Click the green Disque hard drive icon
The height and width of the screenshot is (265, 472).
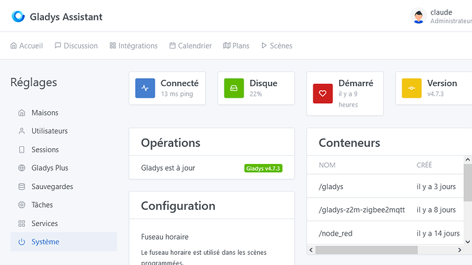point(234,88)
